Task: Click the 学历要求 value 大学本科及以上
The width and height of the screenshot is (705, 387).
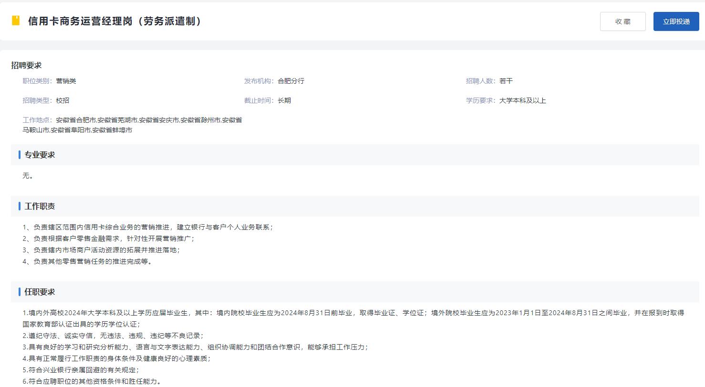Action: coord(522,100)
